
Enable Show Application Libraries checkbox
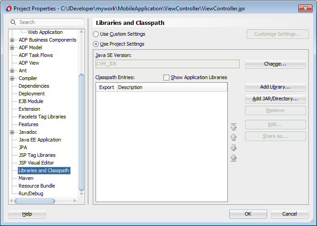coord(166,77)
